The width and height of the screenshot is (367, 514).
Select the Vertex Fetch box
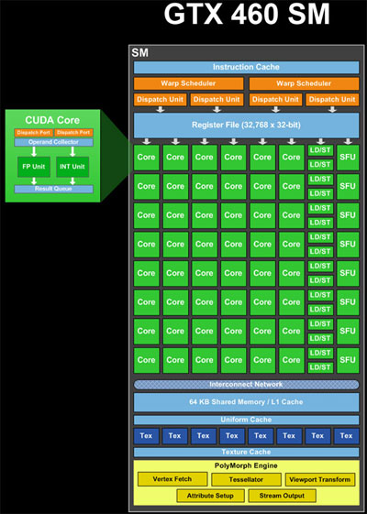pyautogui.click(x=172, y=479)
